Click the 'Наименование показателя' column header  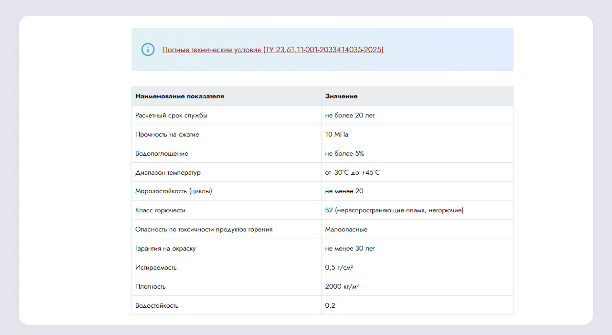pyautogui.click(x=179, y=96)
